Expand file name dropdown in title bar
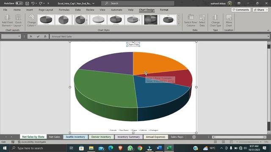The width and height of the screenshot is (271, 152). click(x=94, y=3)
